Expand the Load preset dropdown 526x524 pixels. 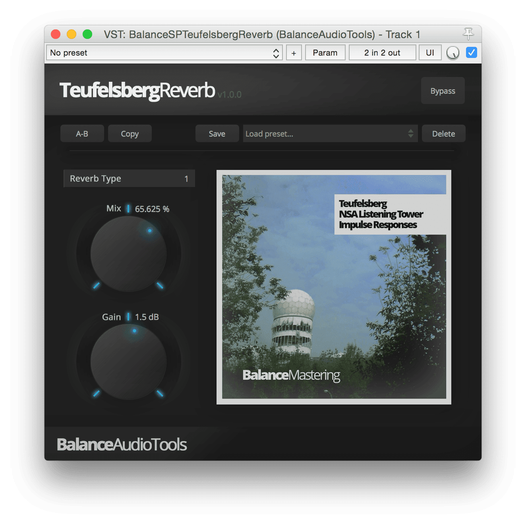330,134
